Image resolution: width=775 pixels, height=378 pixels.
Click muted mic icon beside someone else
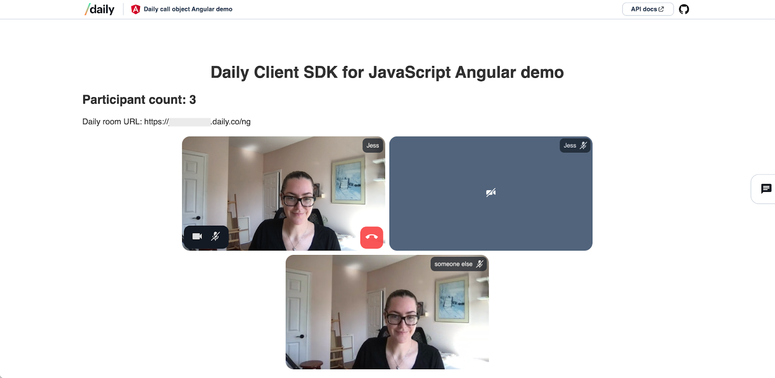480,264
